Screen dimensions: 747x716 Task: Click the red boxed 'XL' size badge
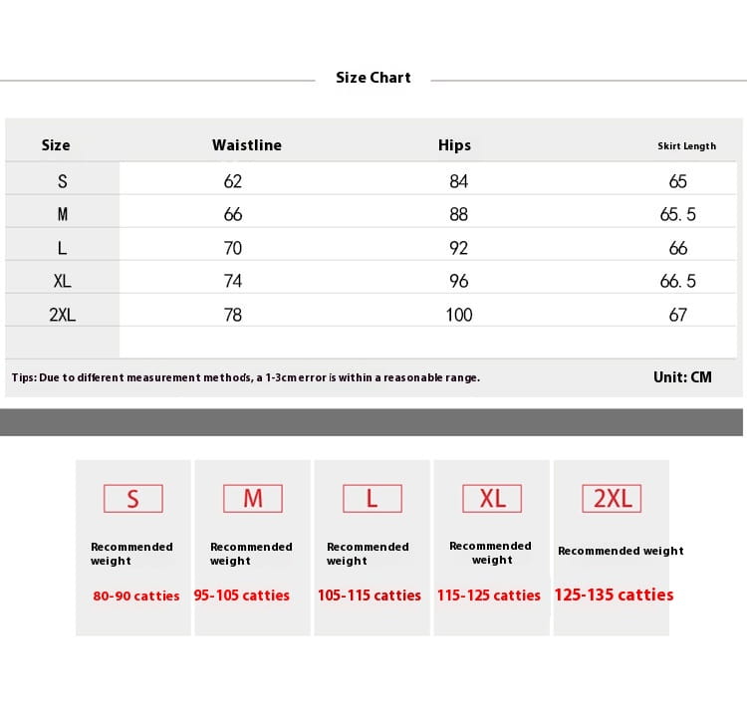click(492, 498)
